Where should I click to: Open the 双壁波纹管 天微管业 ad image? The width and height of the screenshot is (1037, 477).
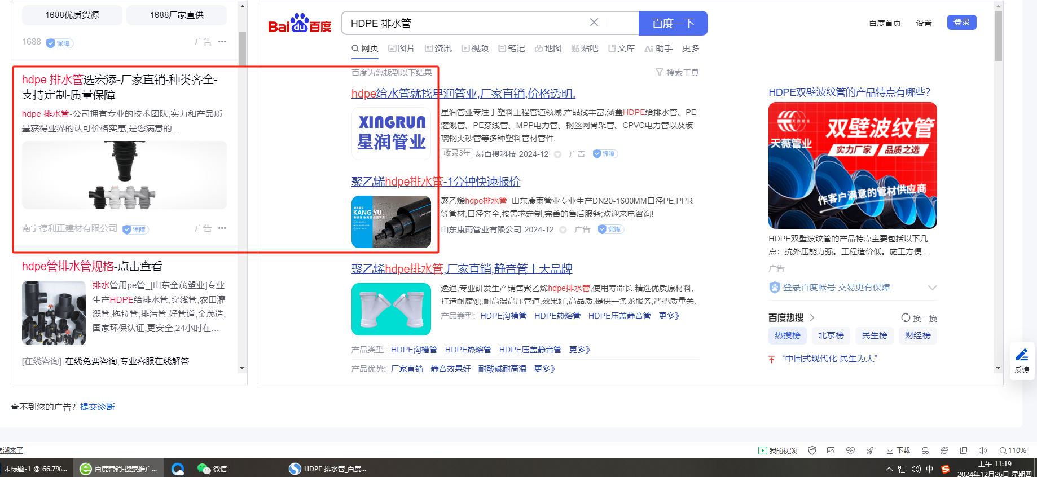coord(853,165)
